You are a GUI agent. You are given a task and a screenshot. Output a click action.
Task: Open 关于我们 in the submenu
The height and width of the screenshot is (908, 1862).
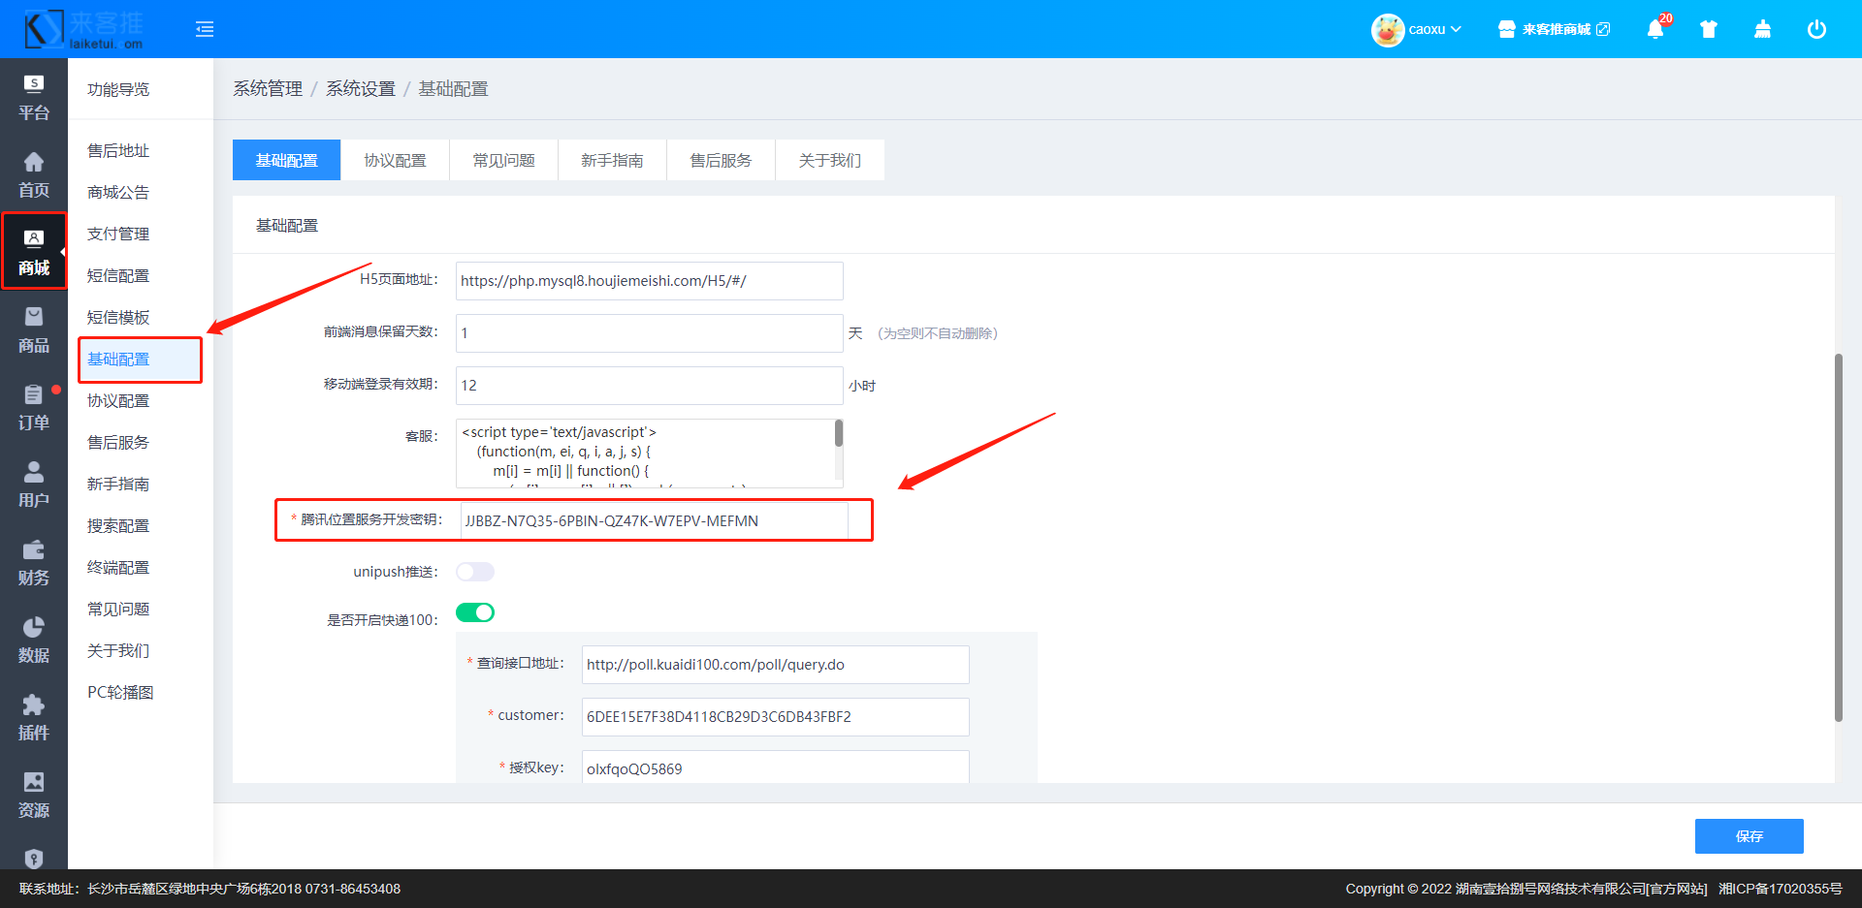tap(118, 650)
